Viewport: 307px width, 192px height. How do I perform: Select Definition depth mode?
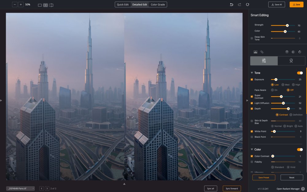291,115
